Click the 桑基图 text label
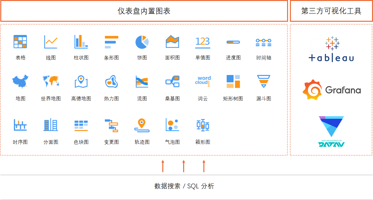Screen dimensions: 373x200 pyautogui.click(x=172, y=99)
